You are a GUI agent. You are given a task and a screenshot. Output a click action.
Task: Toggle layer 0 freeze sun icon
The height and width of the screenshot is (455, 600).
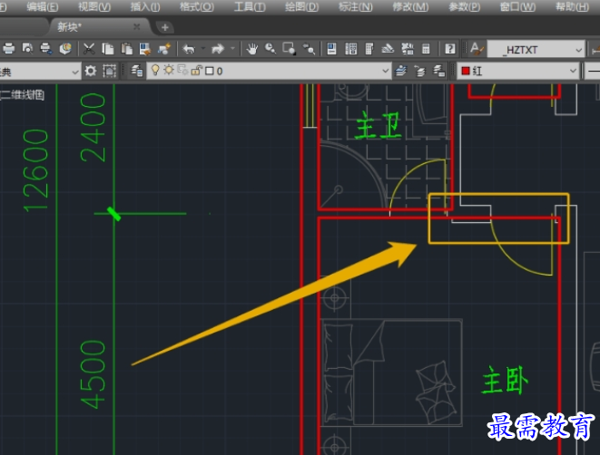click(169, 71)
